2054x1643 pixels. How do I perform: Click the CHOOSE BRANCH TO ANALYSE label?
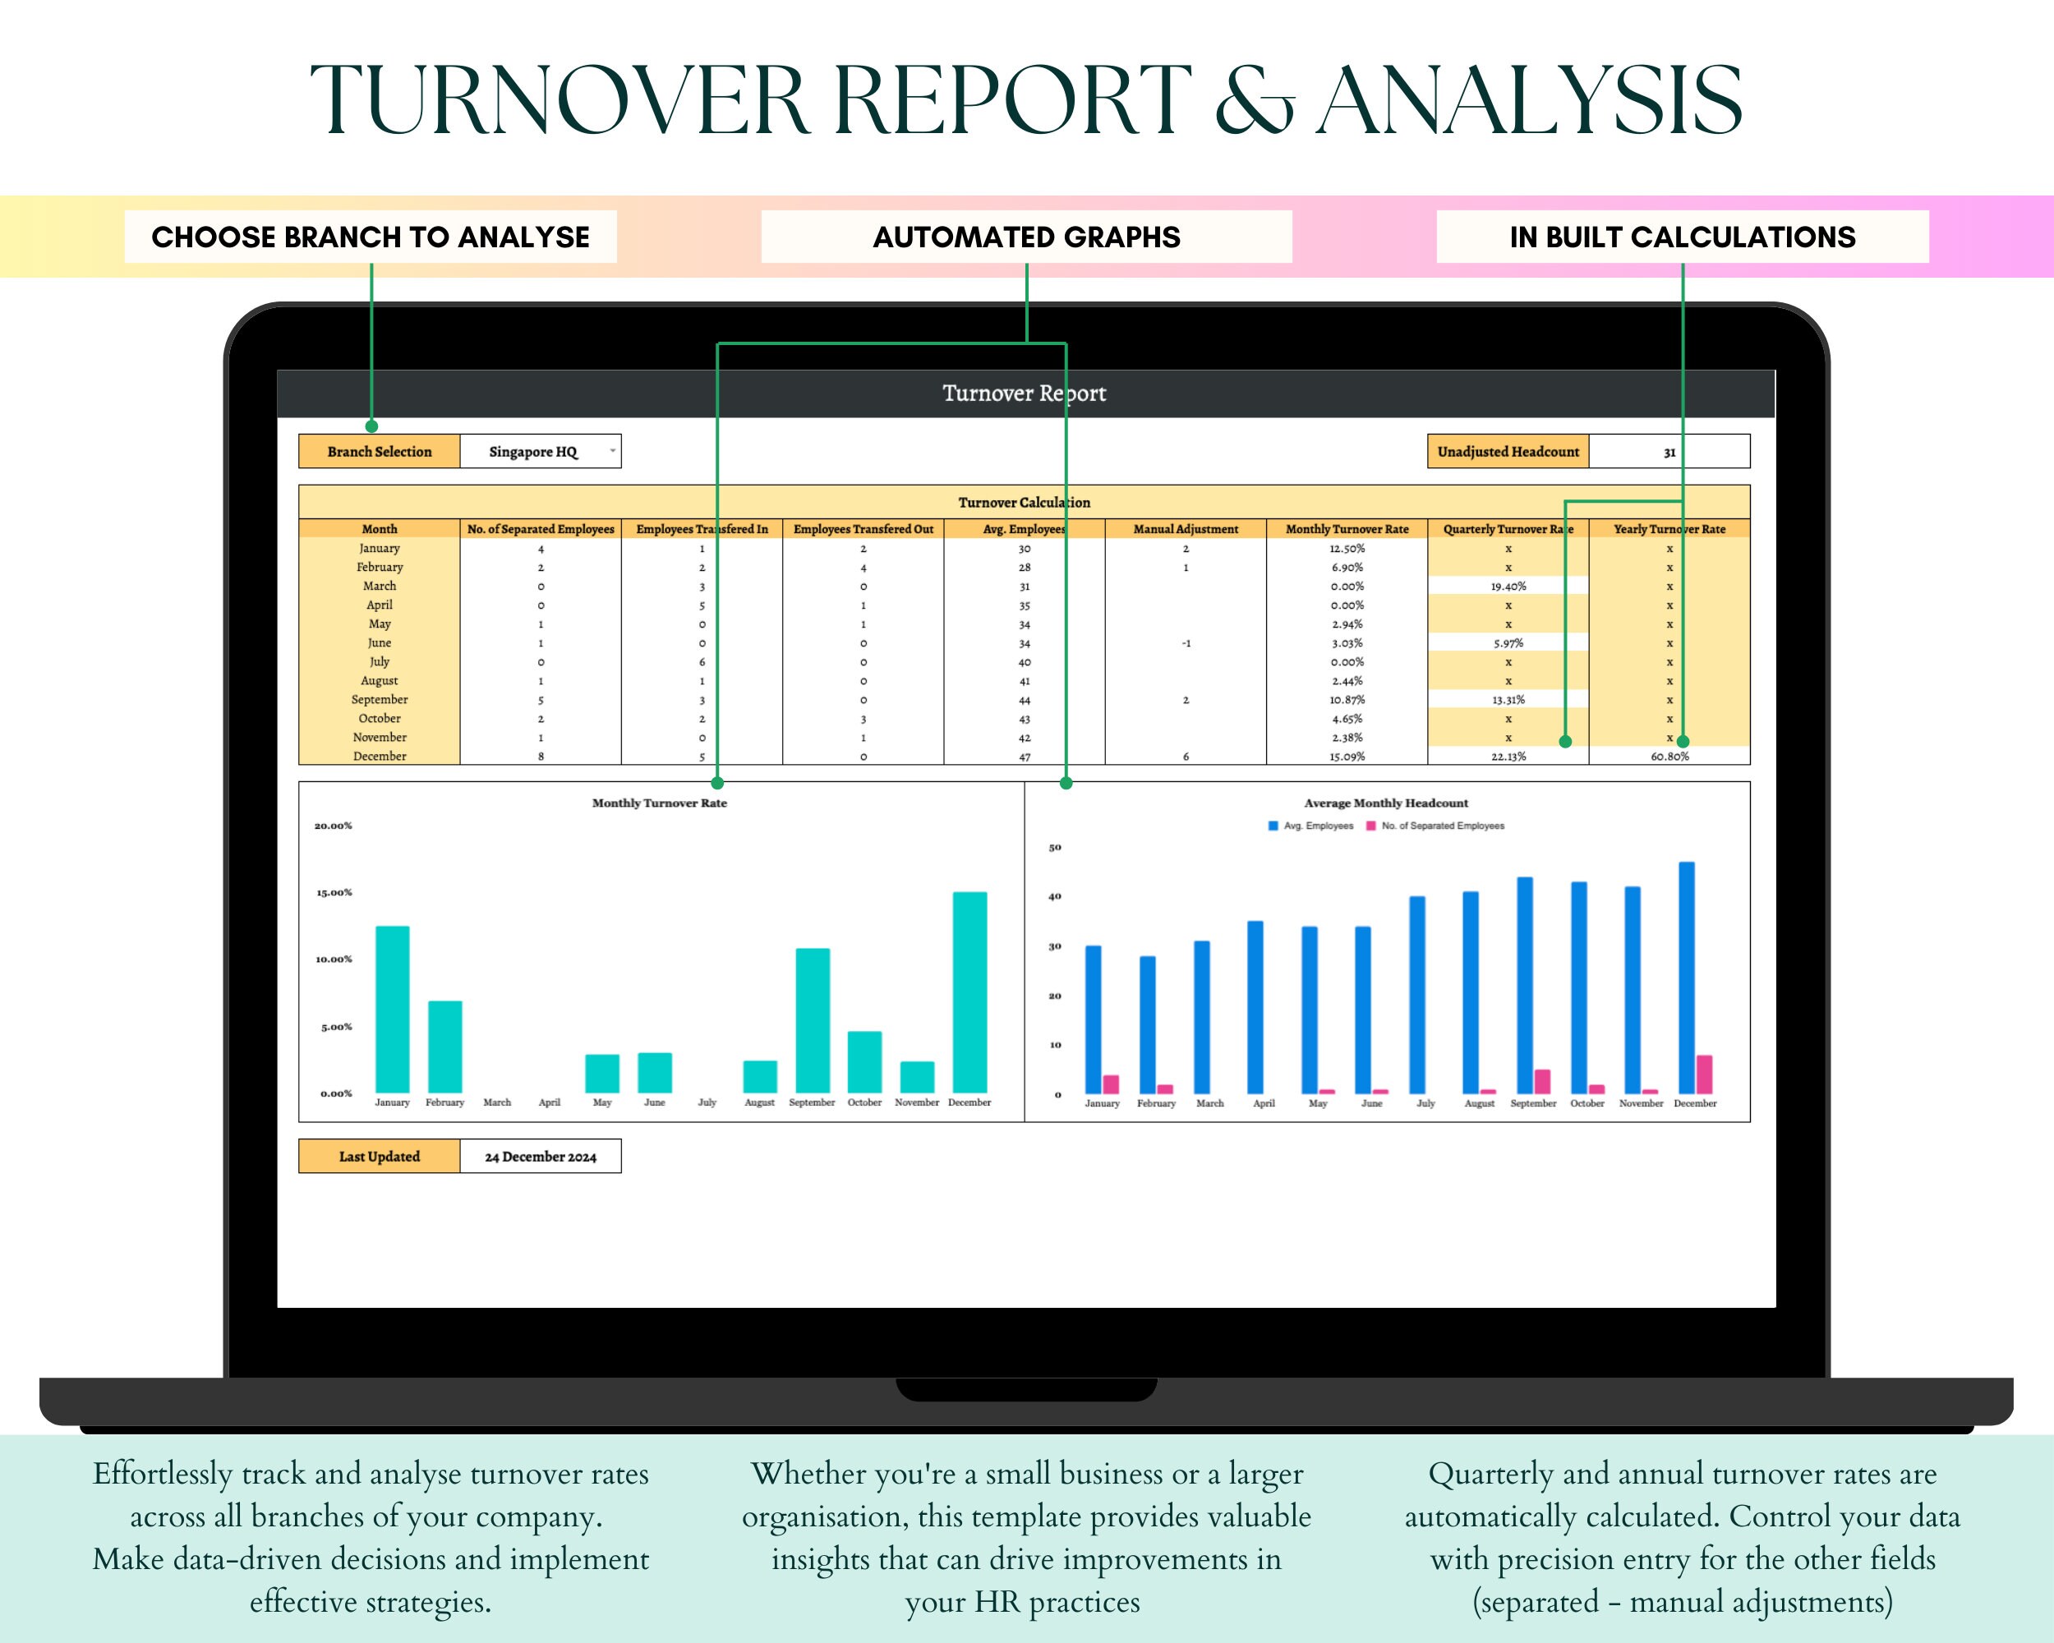(x=371, y=237)
